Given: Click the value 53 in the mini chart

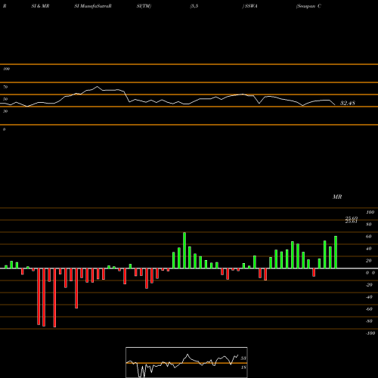Looking at the screenshot, I should point(243,358).
